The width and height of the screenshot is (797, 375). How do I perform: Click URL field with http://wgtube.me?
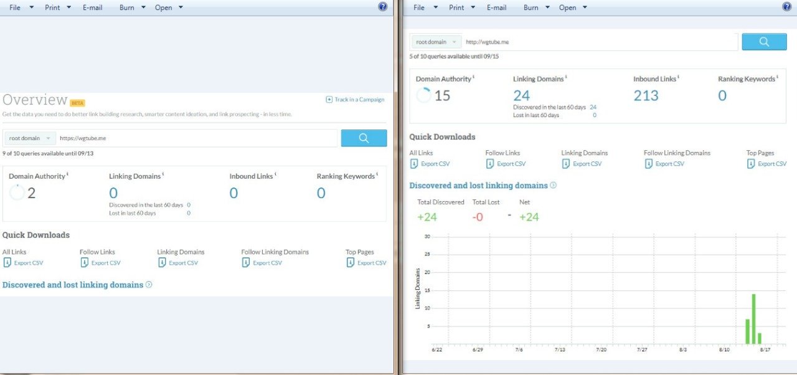click(x=600, y=42)
